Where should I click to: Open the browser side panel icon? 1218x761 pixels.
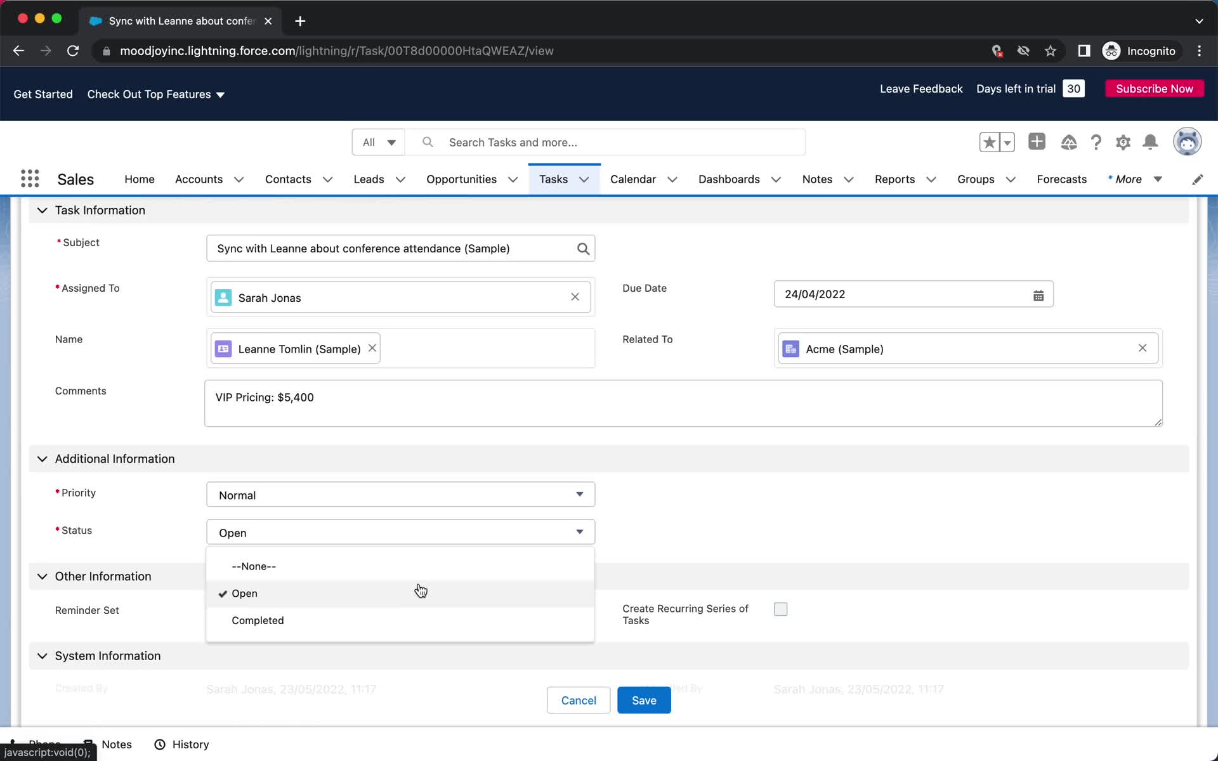click(x=1084, y=51)
